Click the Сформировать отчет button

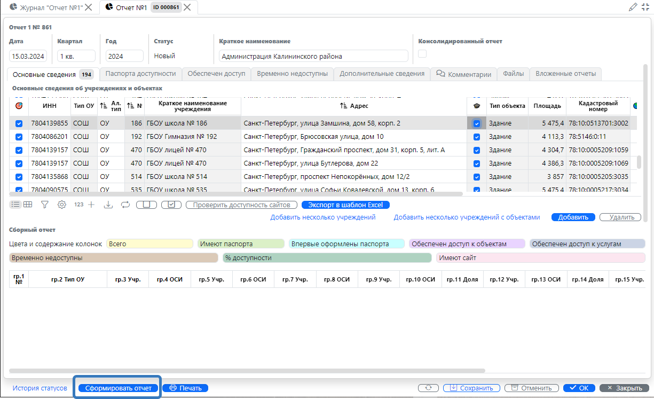tap(119, 388)
